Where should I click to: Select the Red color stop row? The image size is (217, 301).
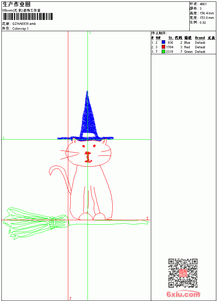pyautogui.click(x=183, y=47)
